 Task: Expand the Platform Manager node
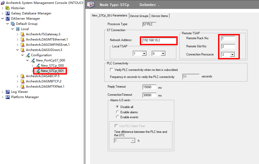2,97
